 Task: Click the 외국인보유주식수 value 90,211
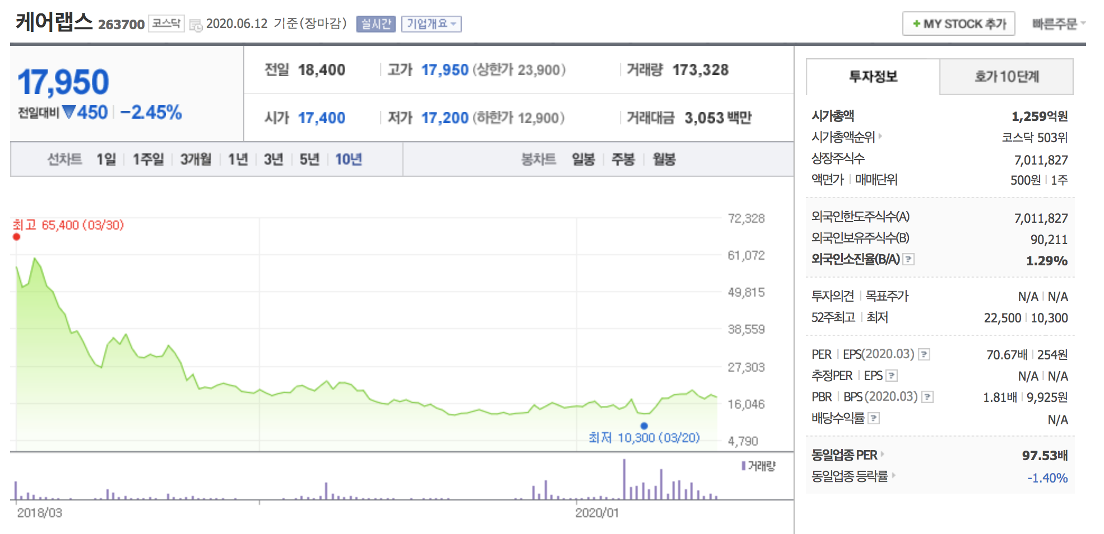click(x=1049, y=240)
